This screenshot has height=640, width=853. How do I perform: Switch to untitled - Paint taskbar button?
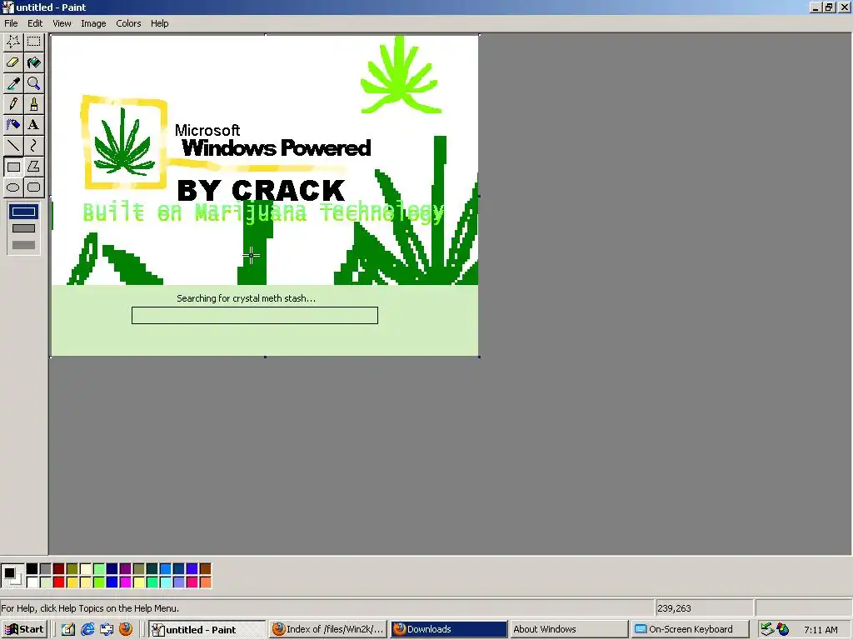click(x=207, y=629)
